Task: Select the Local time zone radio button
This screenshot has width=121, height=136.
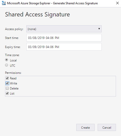Action: click(x=7, y=60)
